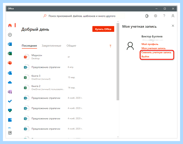The height and width of the screenshot is (144, 183).
Task: Switch to the Общие tab
Action: point(71,46)
